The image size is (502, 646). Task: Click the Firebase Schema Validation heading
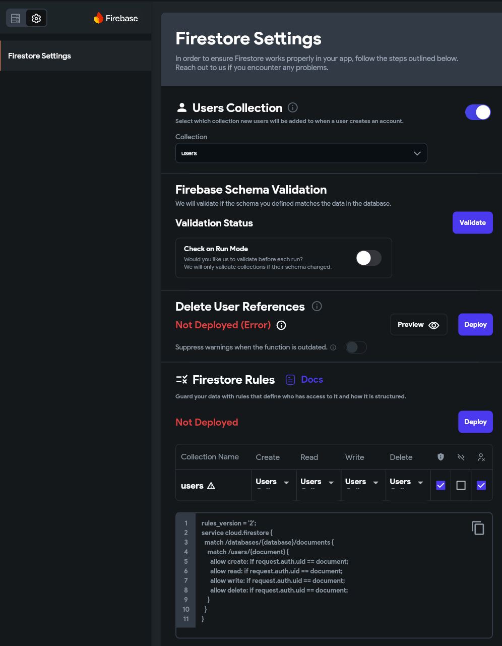pyautogui.click(x=251, y=190)
